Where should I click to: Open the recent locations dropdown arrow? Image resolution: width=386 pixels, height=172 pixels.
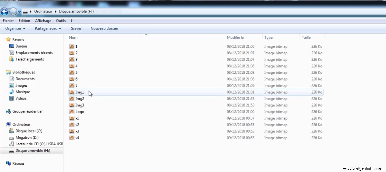(x=19, y=12)
